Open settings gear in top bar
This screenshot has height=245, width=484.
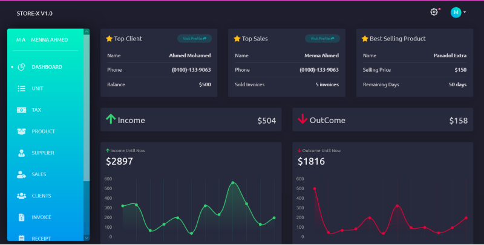pos(434,12)
